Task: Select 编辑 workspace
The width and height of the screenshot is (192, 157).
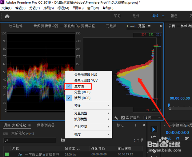Action: coord(155,16)
